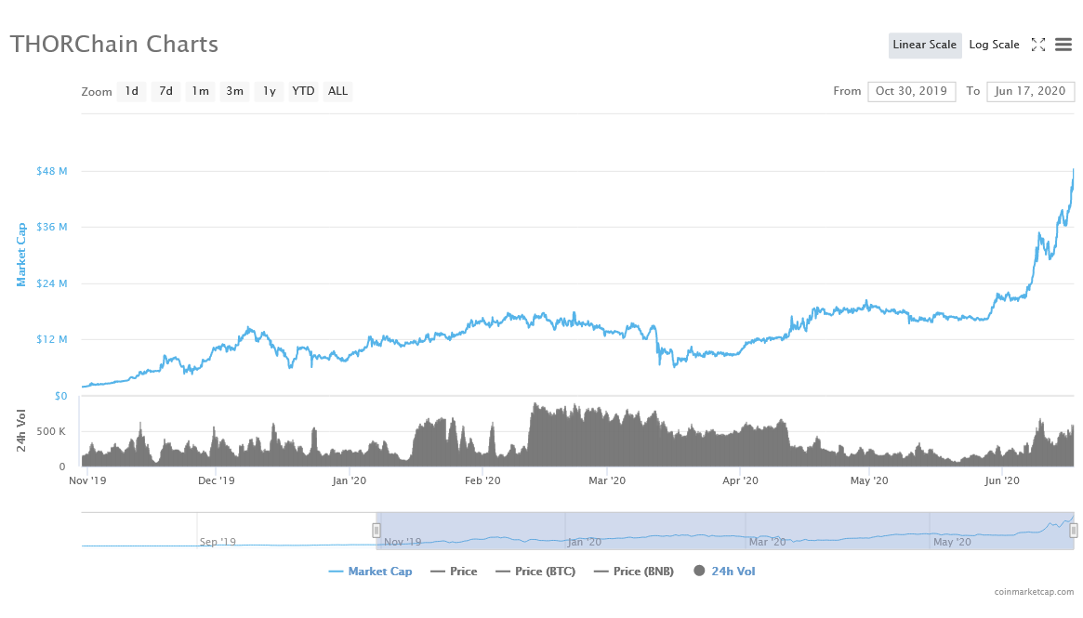Click the Jun '20 x-axis label
Viewport: 1083px width, 618px height.
(1002, 480)
